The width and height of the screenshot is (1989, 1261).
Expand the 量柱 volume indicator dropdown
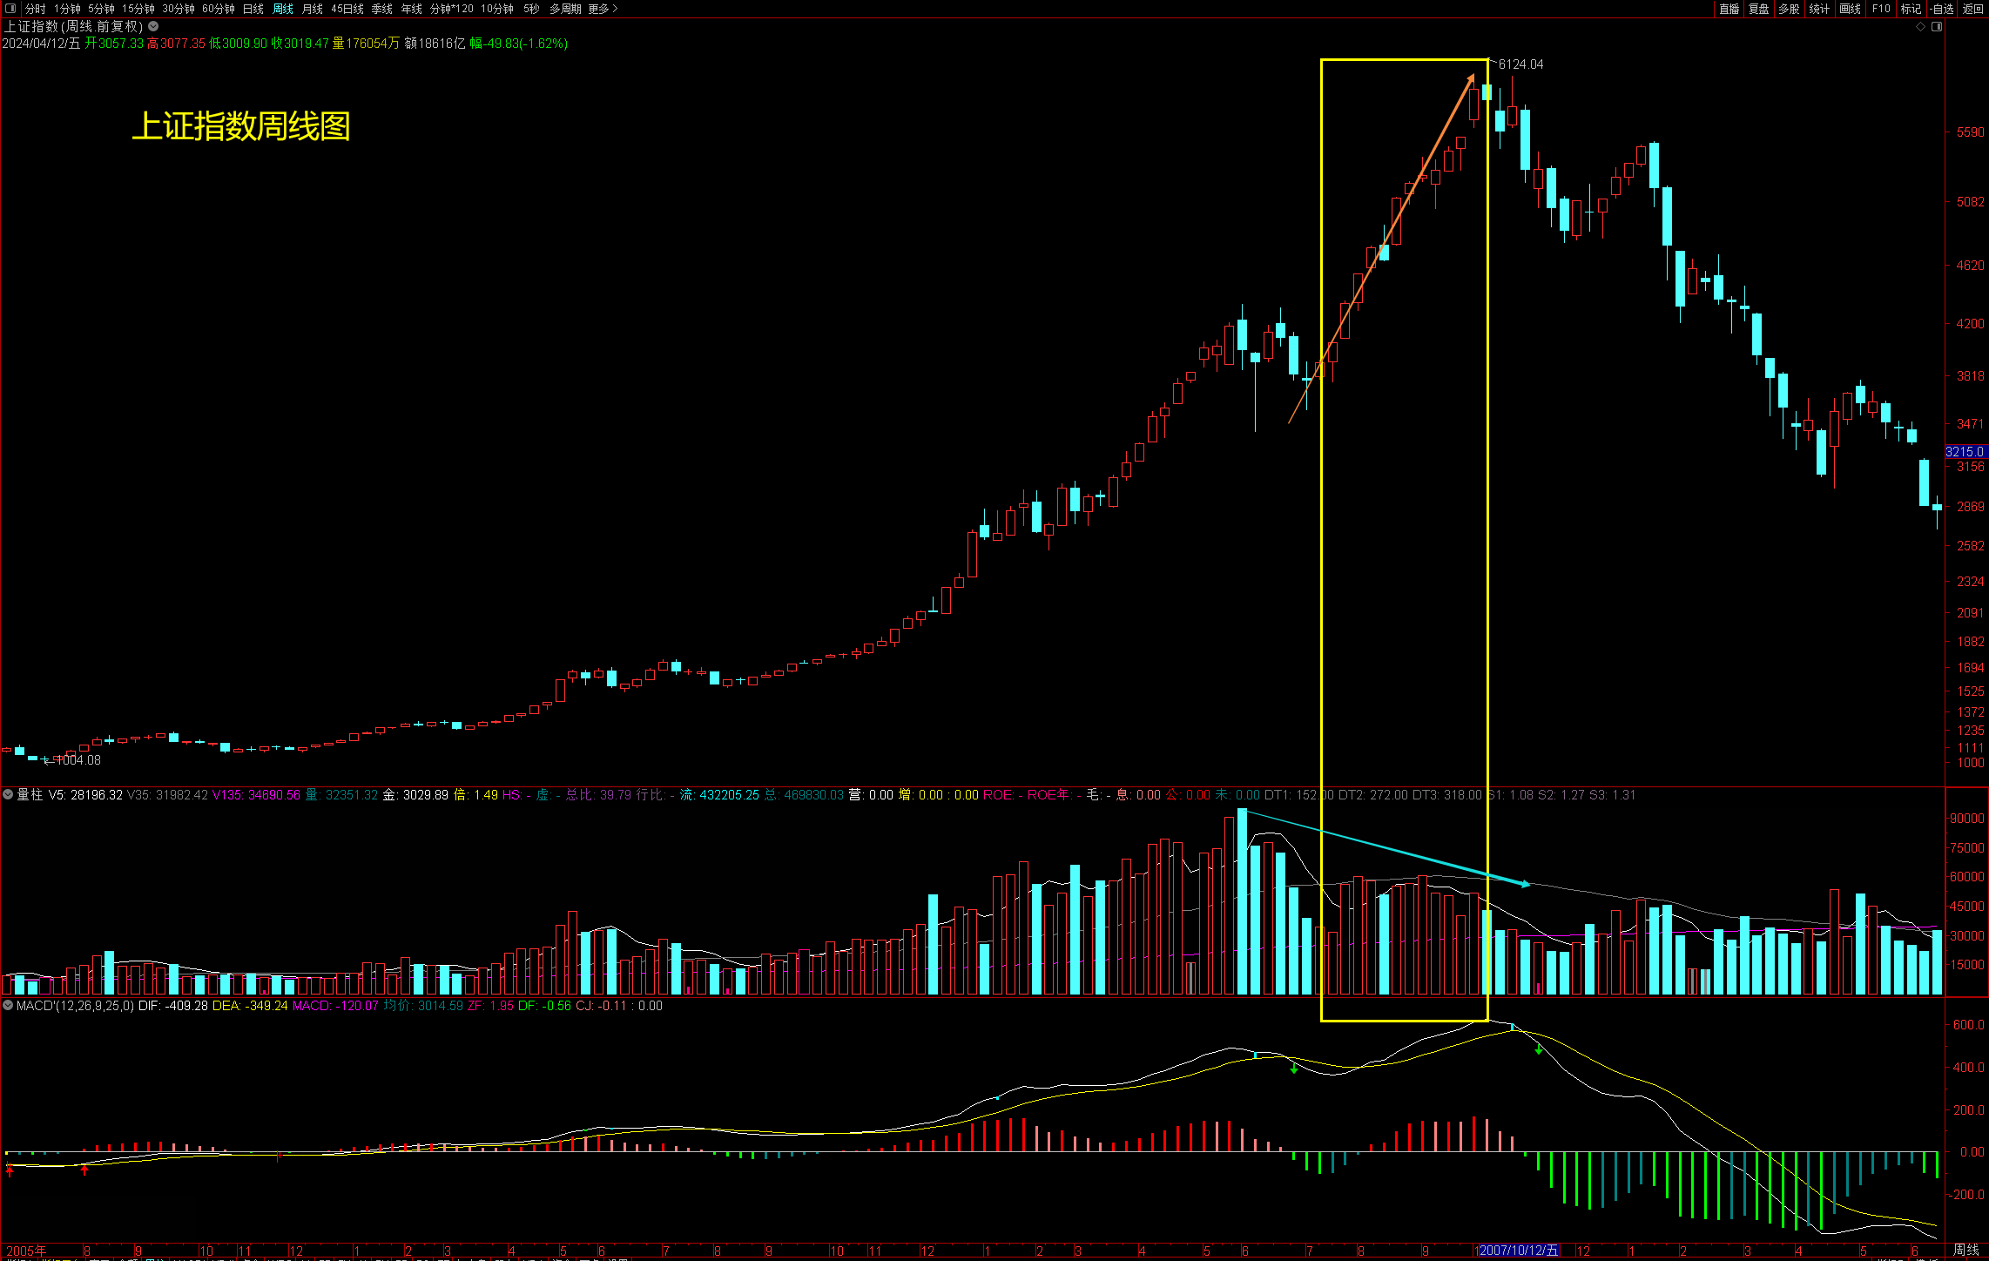tap(8, 794)
